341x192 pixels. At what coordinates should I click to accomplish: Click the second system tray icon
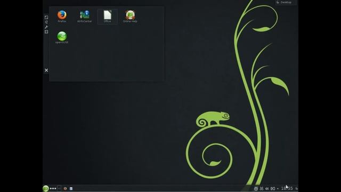(x=262, y=188)
